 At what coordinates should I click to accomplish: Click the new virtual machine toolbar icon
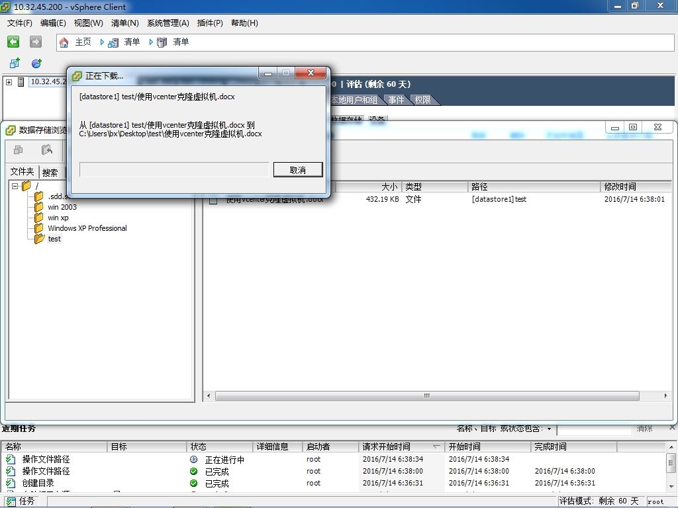(15, 63)
